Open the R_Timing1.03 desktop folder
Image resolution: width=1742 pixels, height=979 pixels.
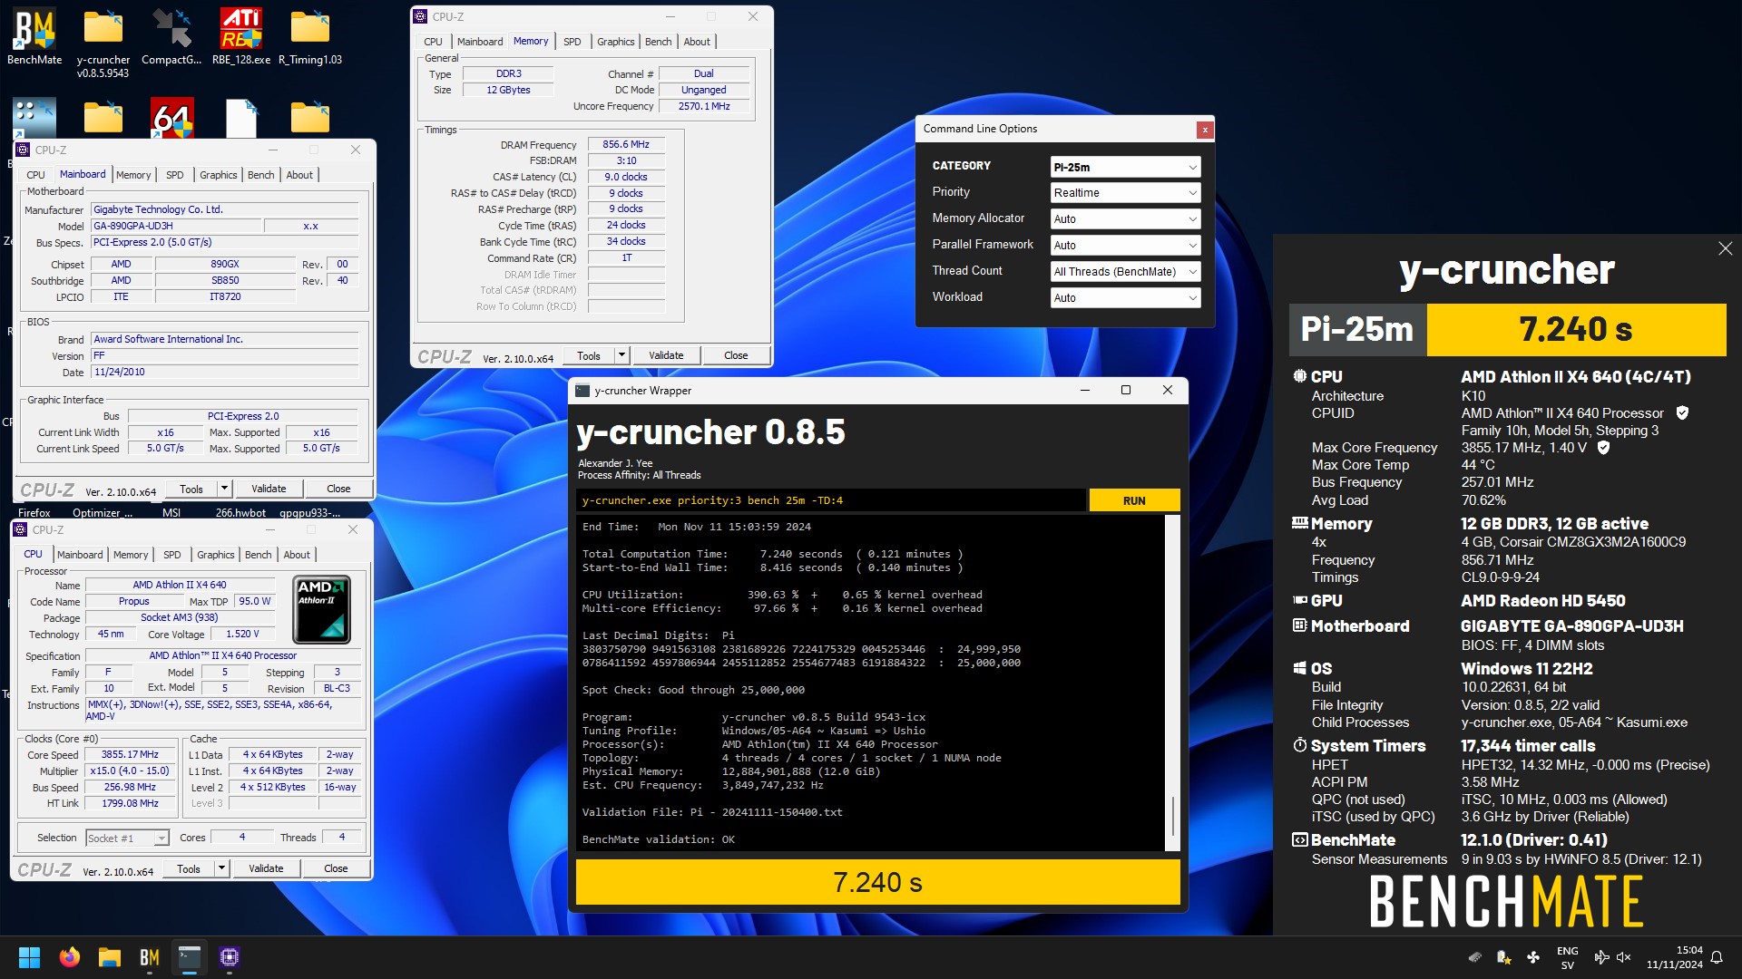[x=310, y=36]
